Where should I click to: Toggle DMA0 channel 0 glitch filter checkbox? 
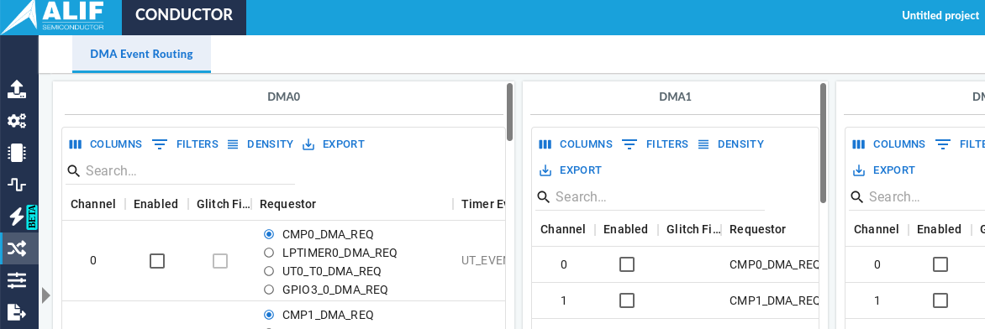click(220, 260)
